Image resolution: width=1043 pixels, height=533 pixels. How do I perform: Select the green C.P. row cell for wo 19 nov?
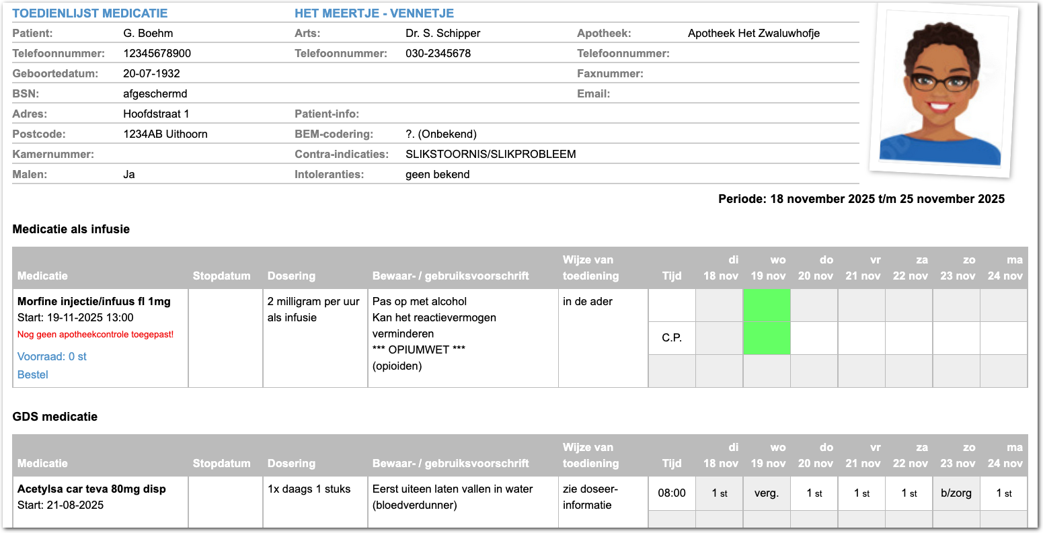tap(767, 337)
